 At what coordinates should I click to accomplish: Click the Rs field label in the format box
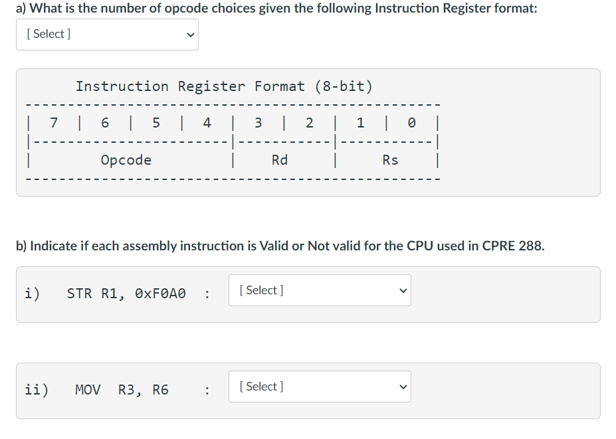click(389, 160)
